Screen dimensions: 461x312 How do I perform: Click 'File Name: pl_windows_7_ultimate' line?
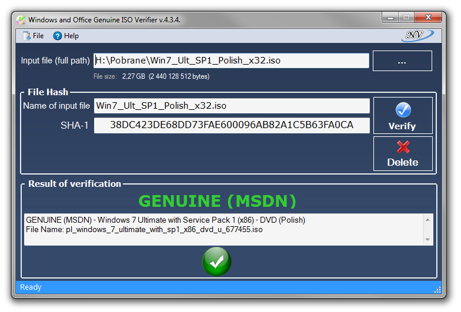click(x=144, y=229)
